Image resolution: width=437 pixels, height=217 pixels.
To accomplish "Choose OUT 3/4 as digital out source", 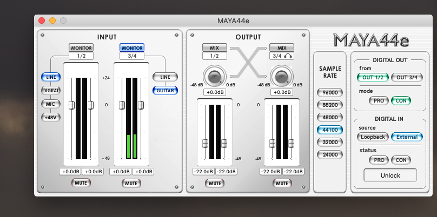I will coord(407,77).
